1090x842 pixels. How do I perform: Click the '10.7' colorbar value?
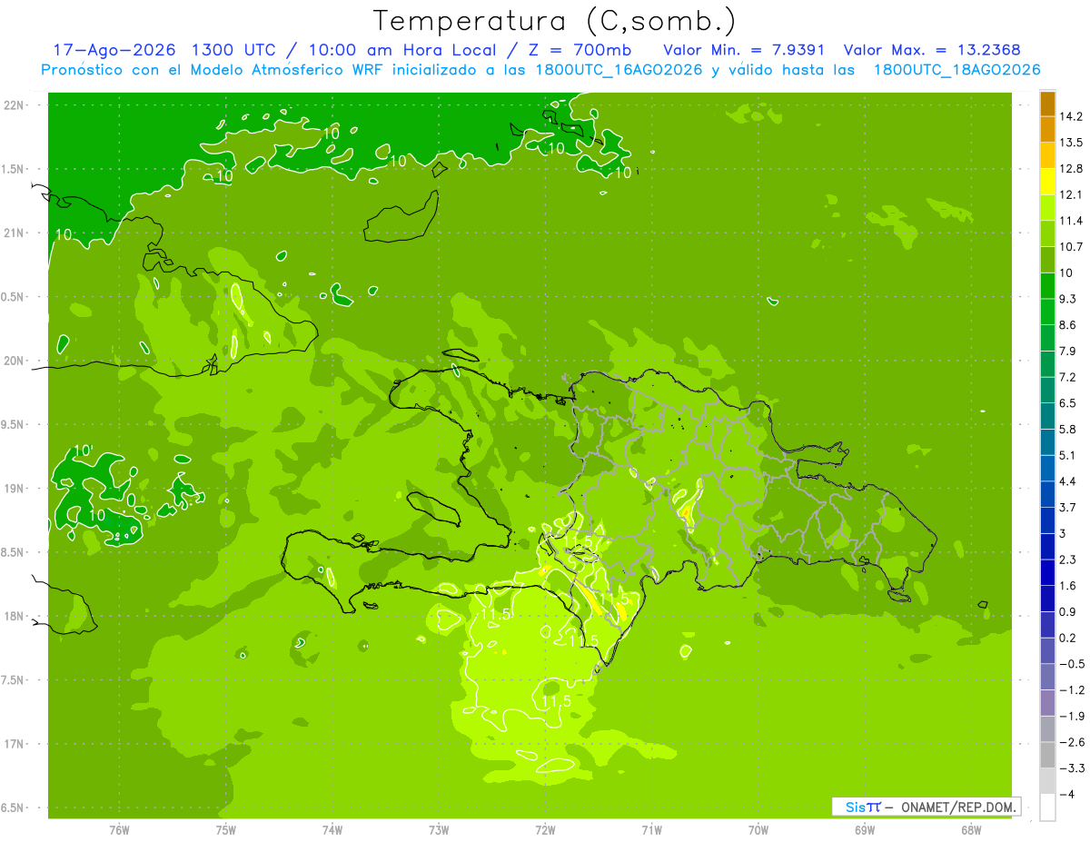(1072, 247)
